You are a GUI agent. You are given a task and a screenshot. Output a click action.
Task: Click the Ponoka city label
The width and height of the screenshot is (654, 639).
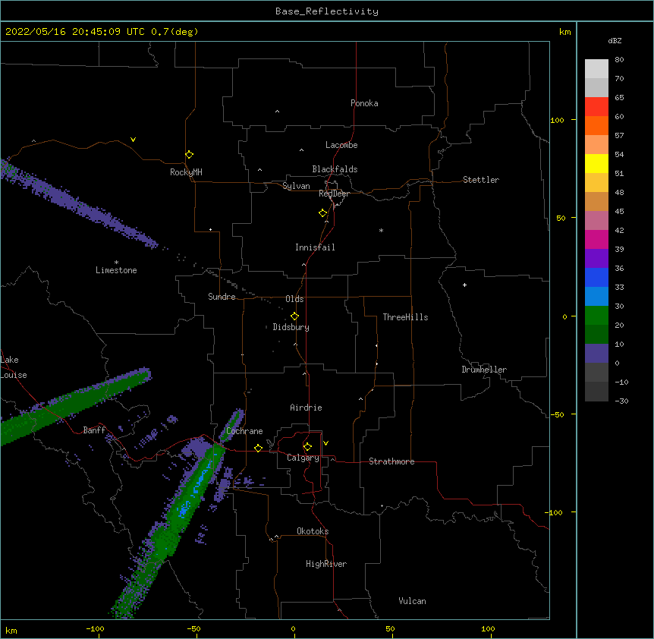coord(364,103)
